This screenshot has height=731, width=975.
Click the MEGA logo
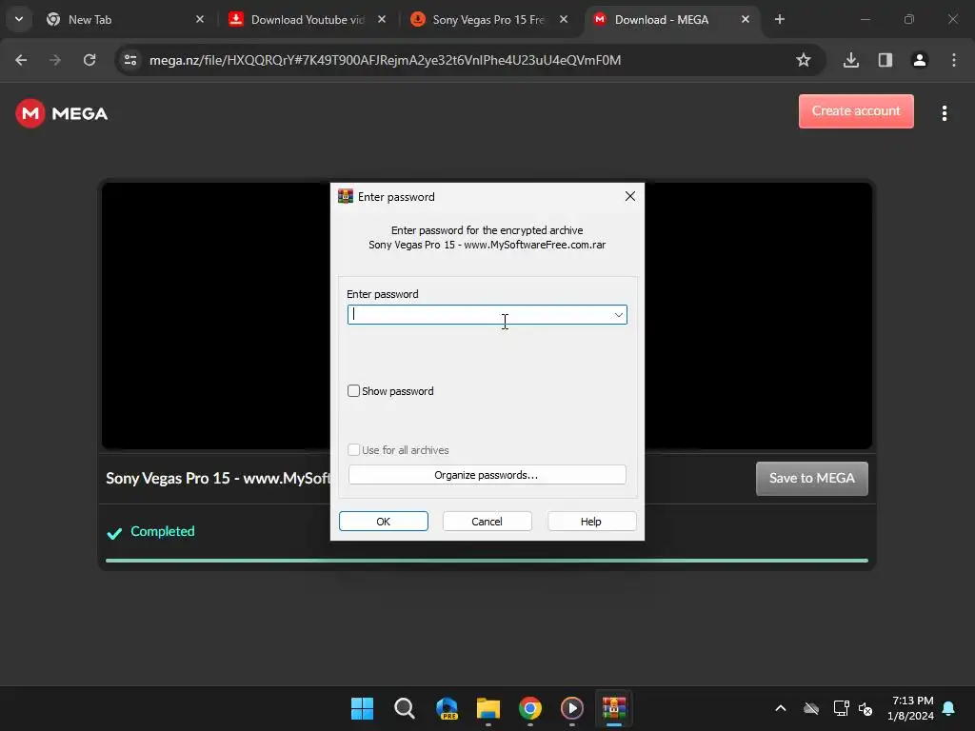[62, 113]
